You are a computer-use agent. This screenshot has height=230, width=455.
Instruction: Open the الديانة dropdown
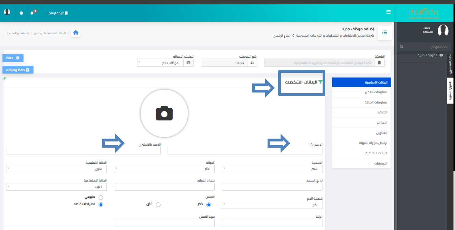click(164, 169)
